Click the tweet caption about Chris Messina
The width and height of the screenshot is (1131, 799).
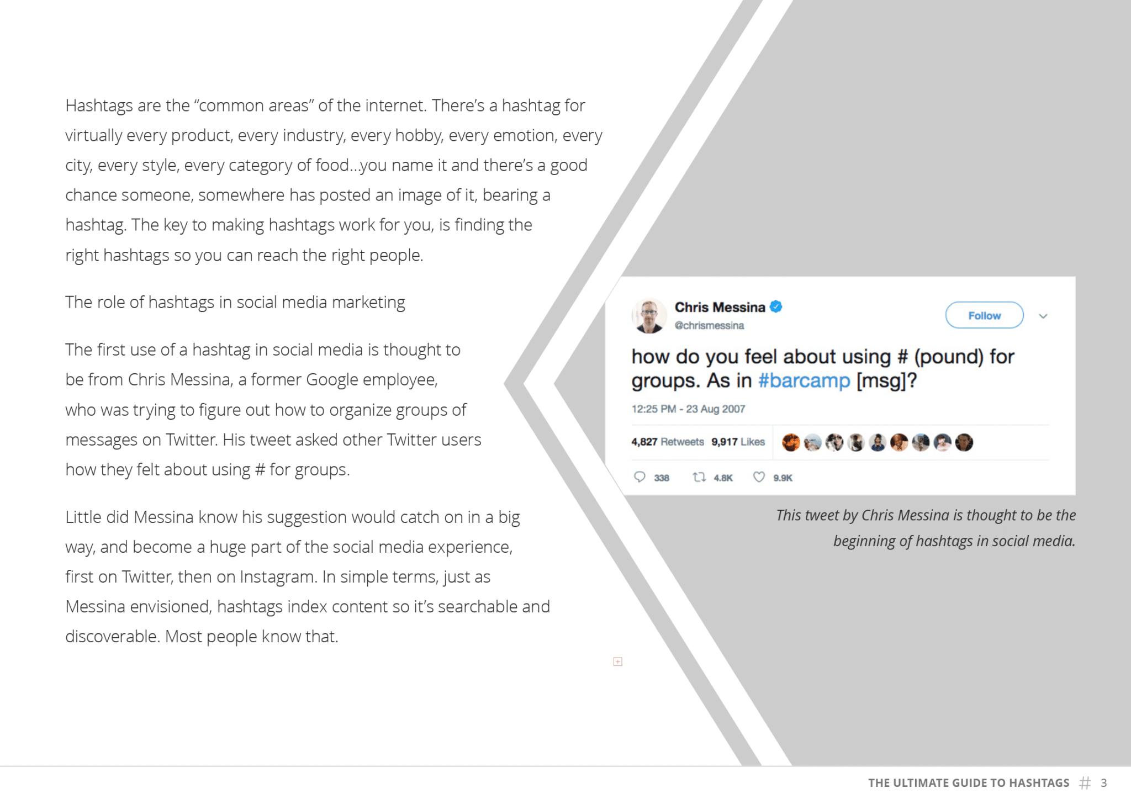click(x=926, y=528)
